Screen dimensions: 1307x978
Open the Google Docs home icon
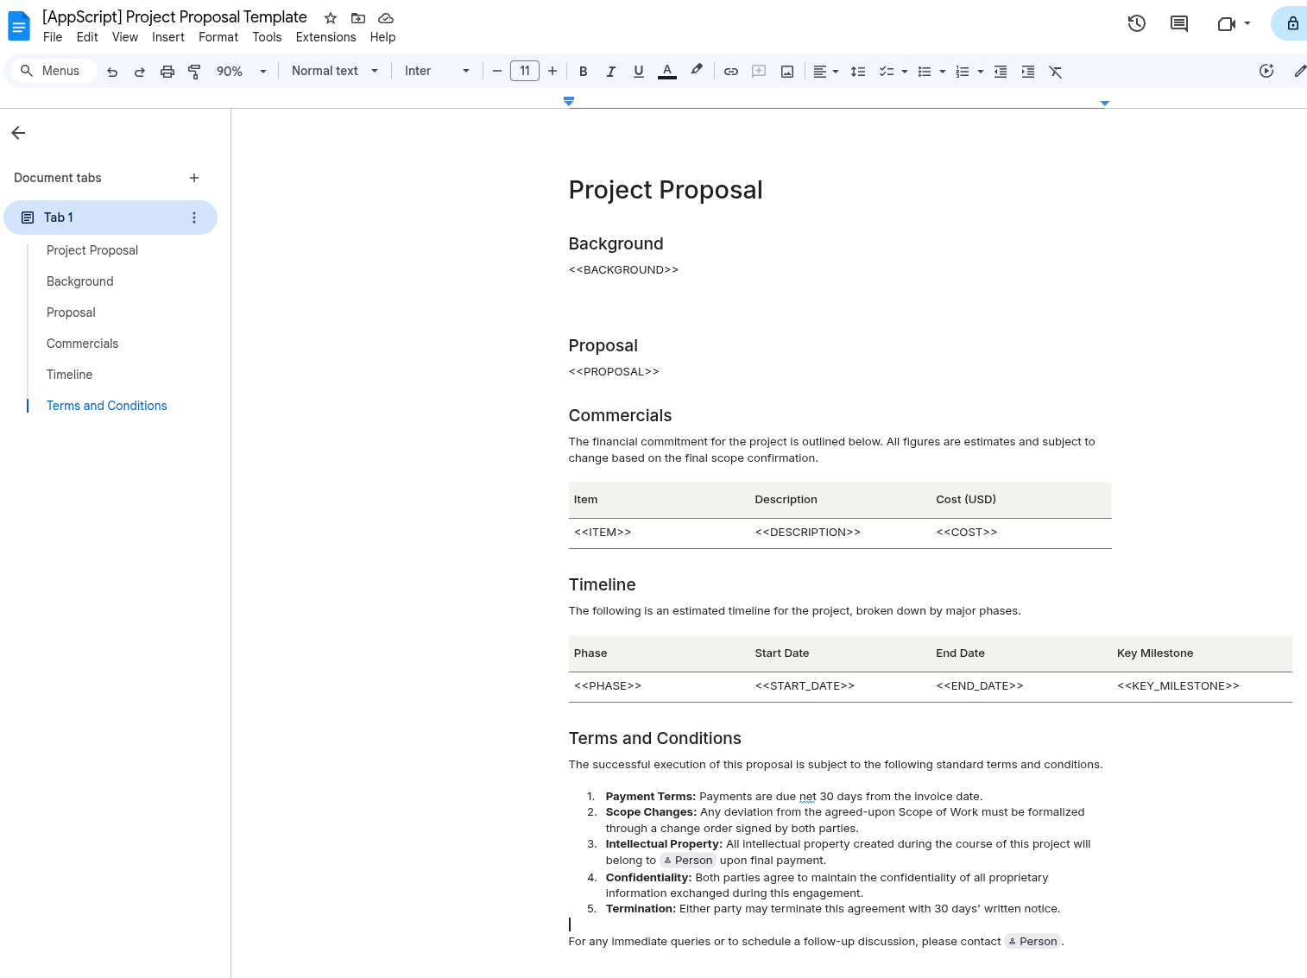(x=19, y=26)
